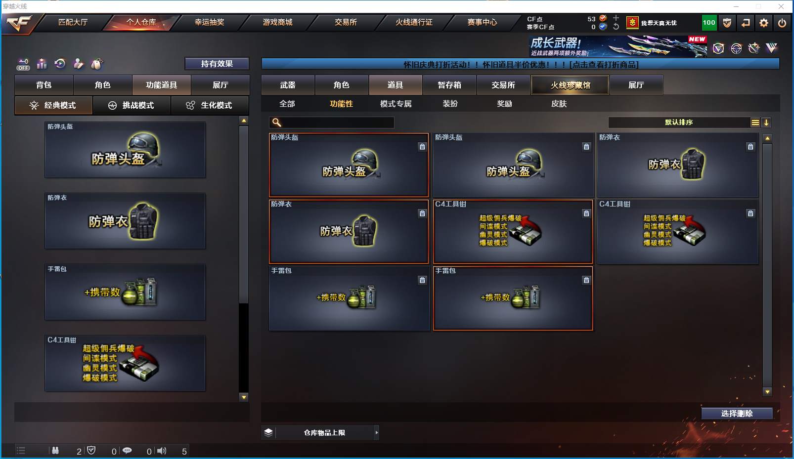Toggle the key OFF switch icon
Screen dimensions: 794x459
pyautogui.click(x=23, y=64)
